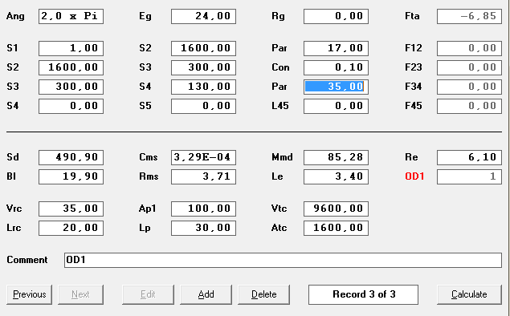Select the Con field with 0,10
This screenshot has width=510, height=316.
(x=336, y=67)
